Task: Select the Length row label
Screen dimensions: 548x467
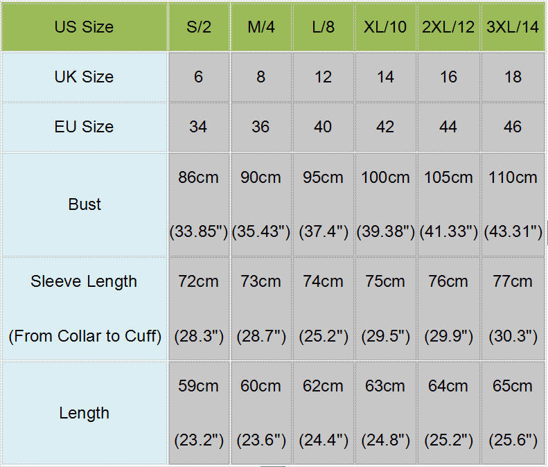Action: (84, 413)
